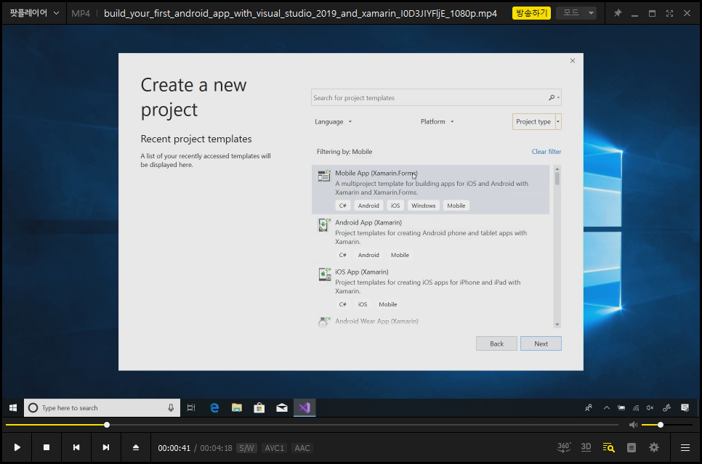The height and width of the screenshot is (464, 702).
Task: Open the chapter/bookmark list icon
Action: click(x=632, y=447)
